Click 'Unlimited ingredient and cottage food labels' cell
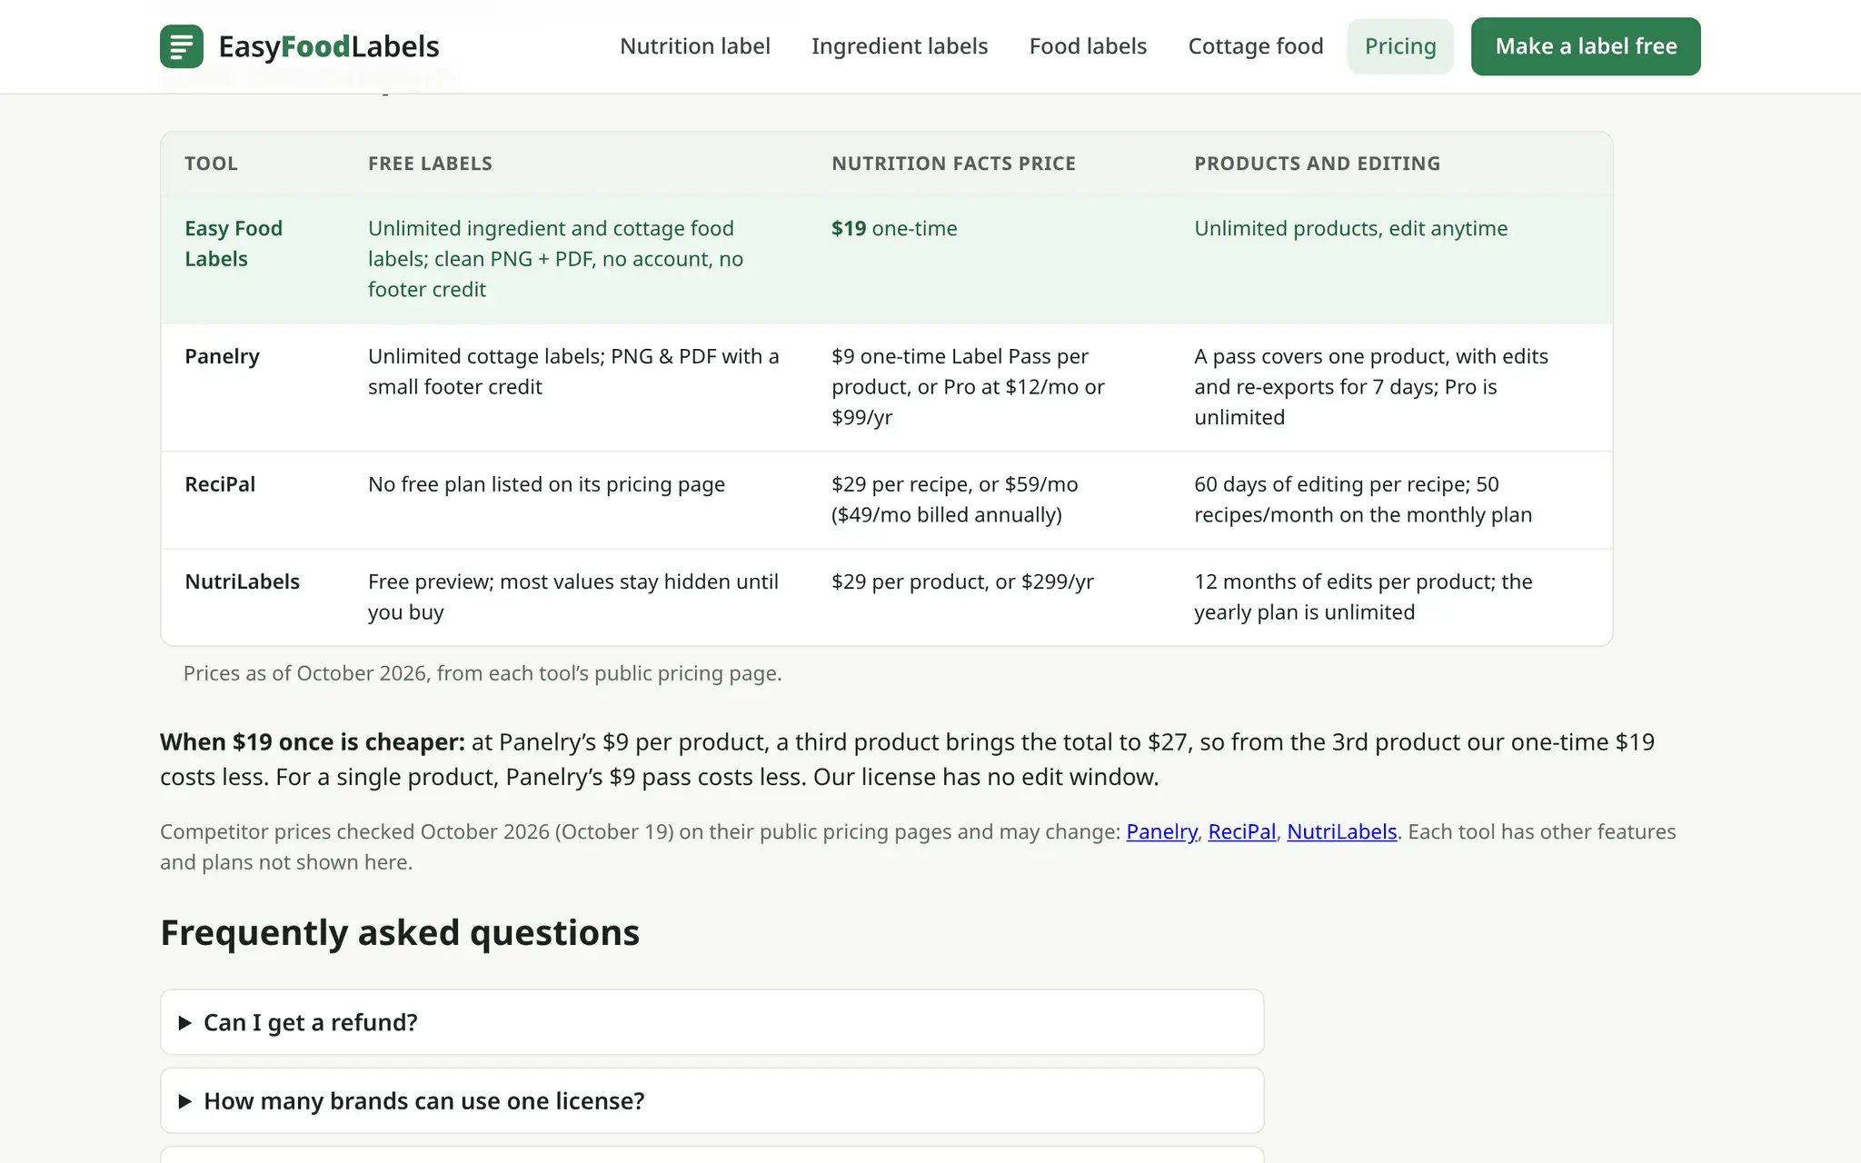 tap(555, 259)
